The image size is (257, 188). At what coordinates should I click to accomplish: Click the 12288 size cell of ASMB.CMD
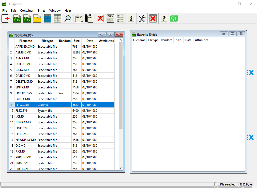coord(76,52)
